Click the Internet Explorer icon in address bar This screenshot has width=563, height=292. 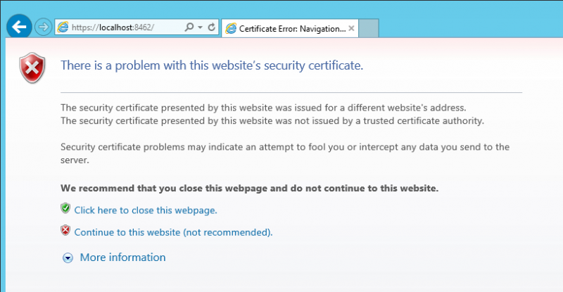[63, 27]
